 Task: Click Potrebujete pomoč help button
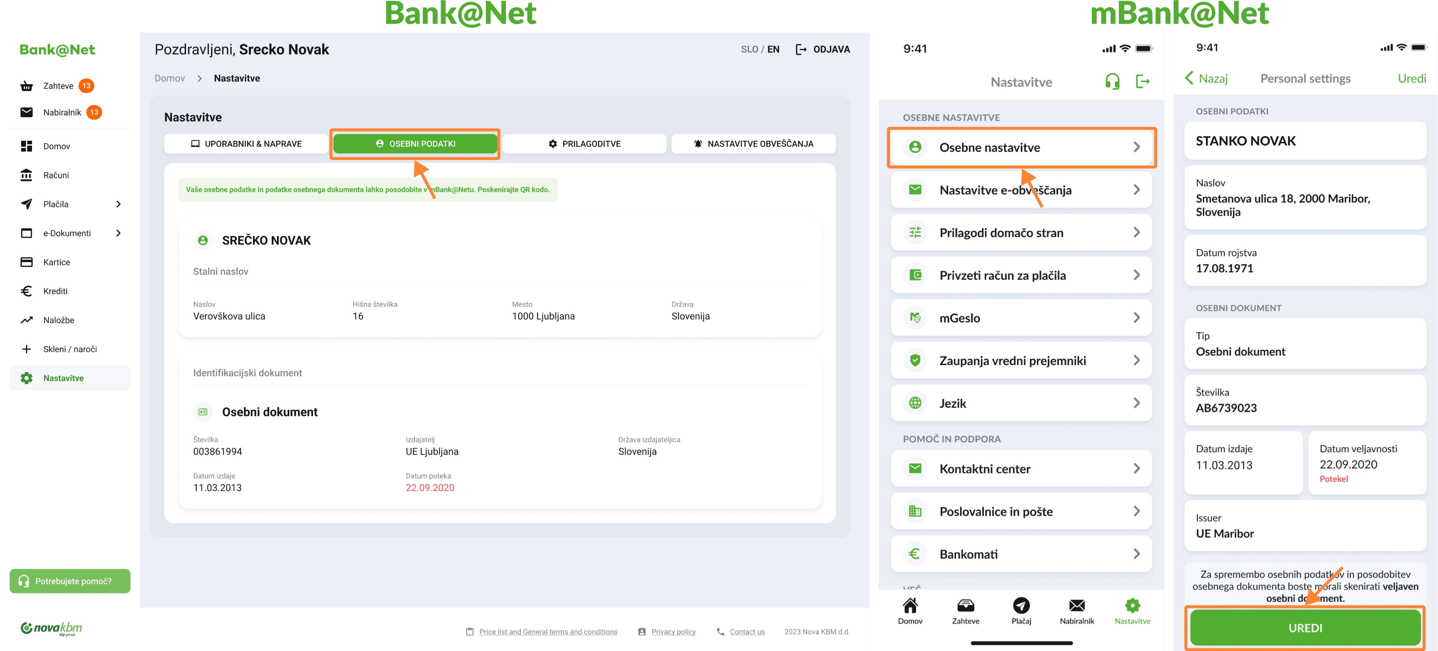(x=70, y=581)
